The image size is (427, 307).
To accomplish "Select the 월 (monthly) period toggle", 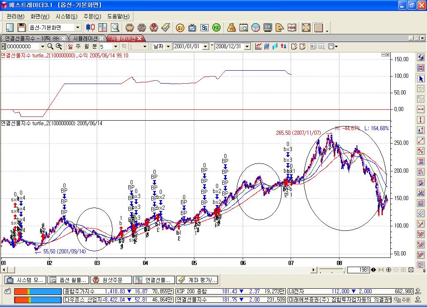I will point(87,47).
